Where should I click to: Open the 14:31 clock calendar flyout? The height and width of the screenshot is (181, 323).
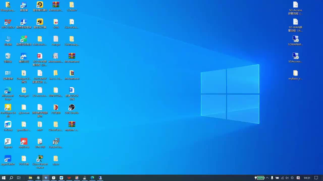(307, 178)
